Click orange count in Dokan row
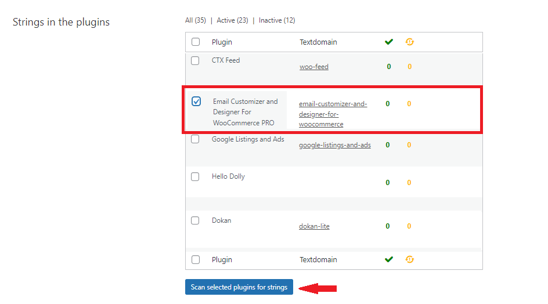This screenshot has width=548, height=304. tap(409, 226)
